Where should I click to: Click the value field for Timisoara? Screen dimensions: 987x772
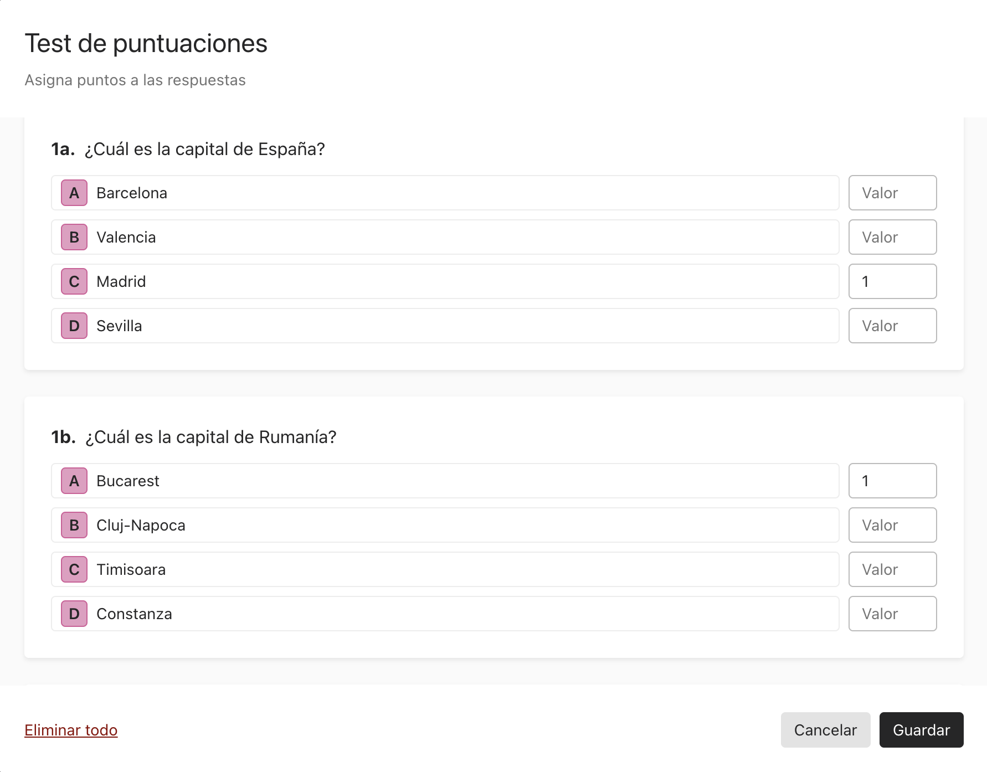[892, 569]
